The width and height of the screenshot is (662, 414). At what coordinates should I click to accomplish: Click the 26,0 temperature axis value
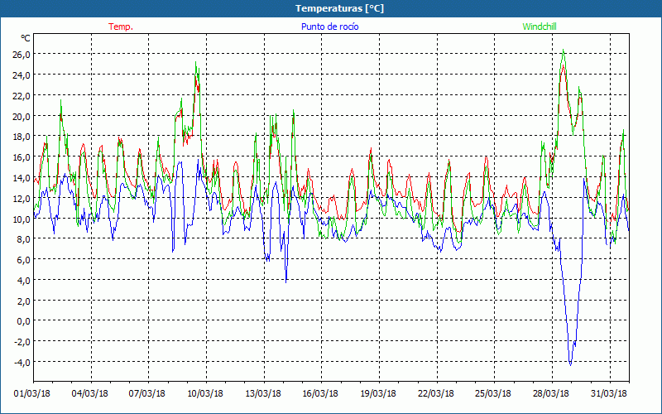[x=22, y=55]
